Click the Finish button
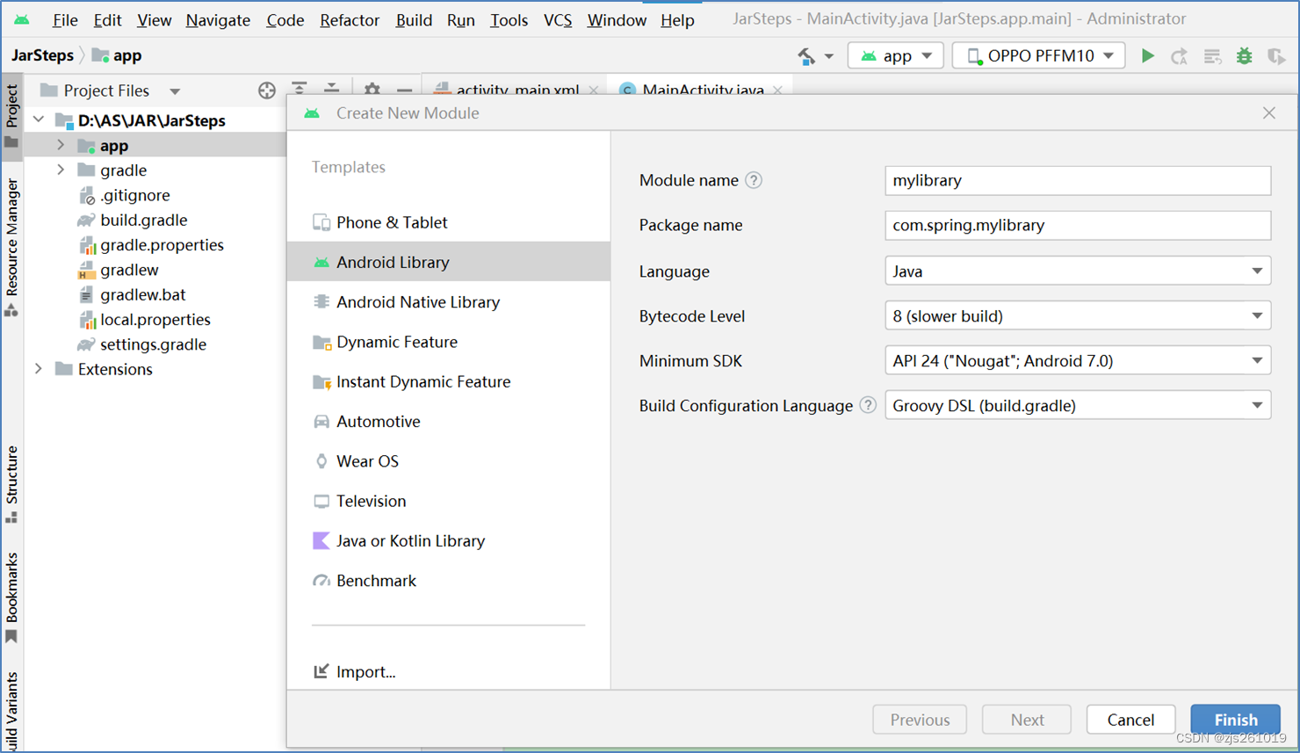 (x=1235, y=719)
